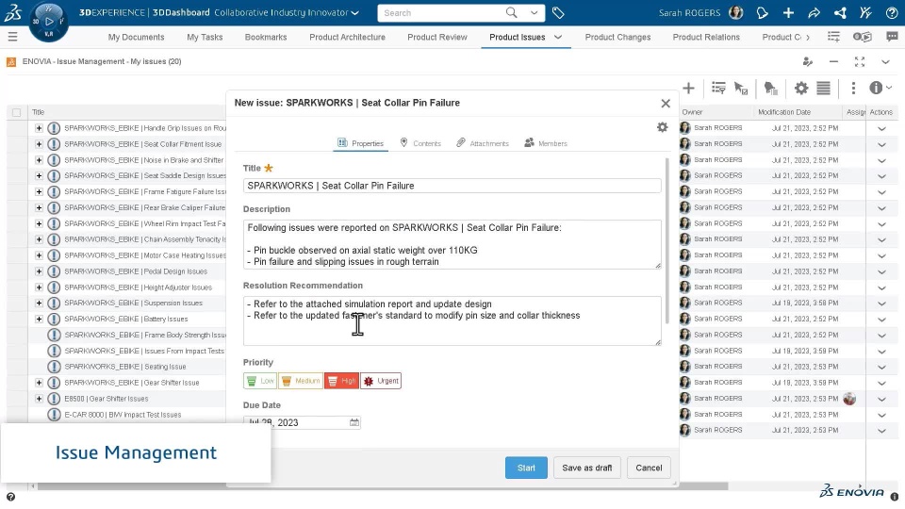Open actions chevron for the first issue row

click(881, 129)
